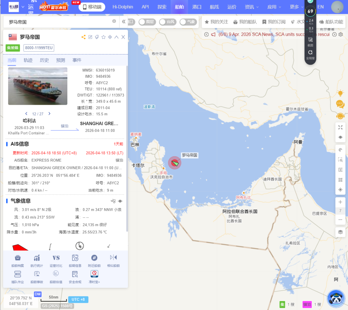Expand the 应用 dropdown menu
This screenshot has width=348, height=310.
tap(274, 7)
